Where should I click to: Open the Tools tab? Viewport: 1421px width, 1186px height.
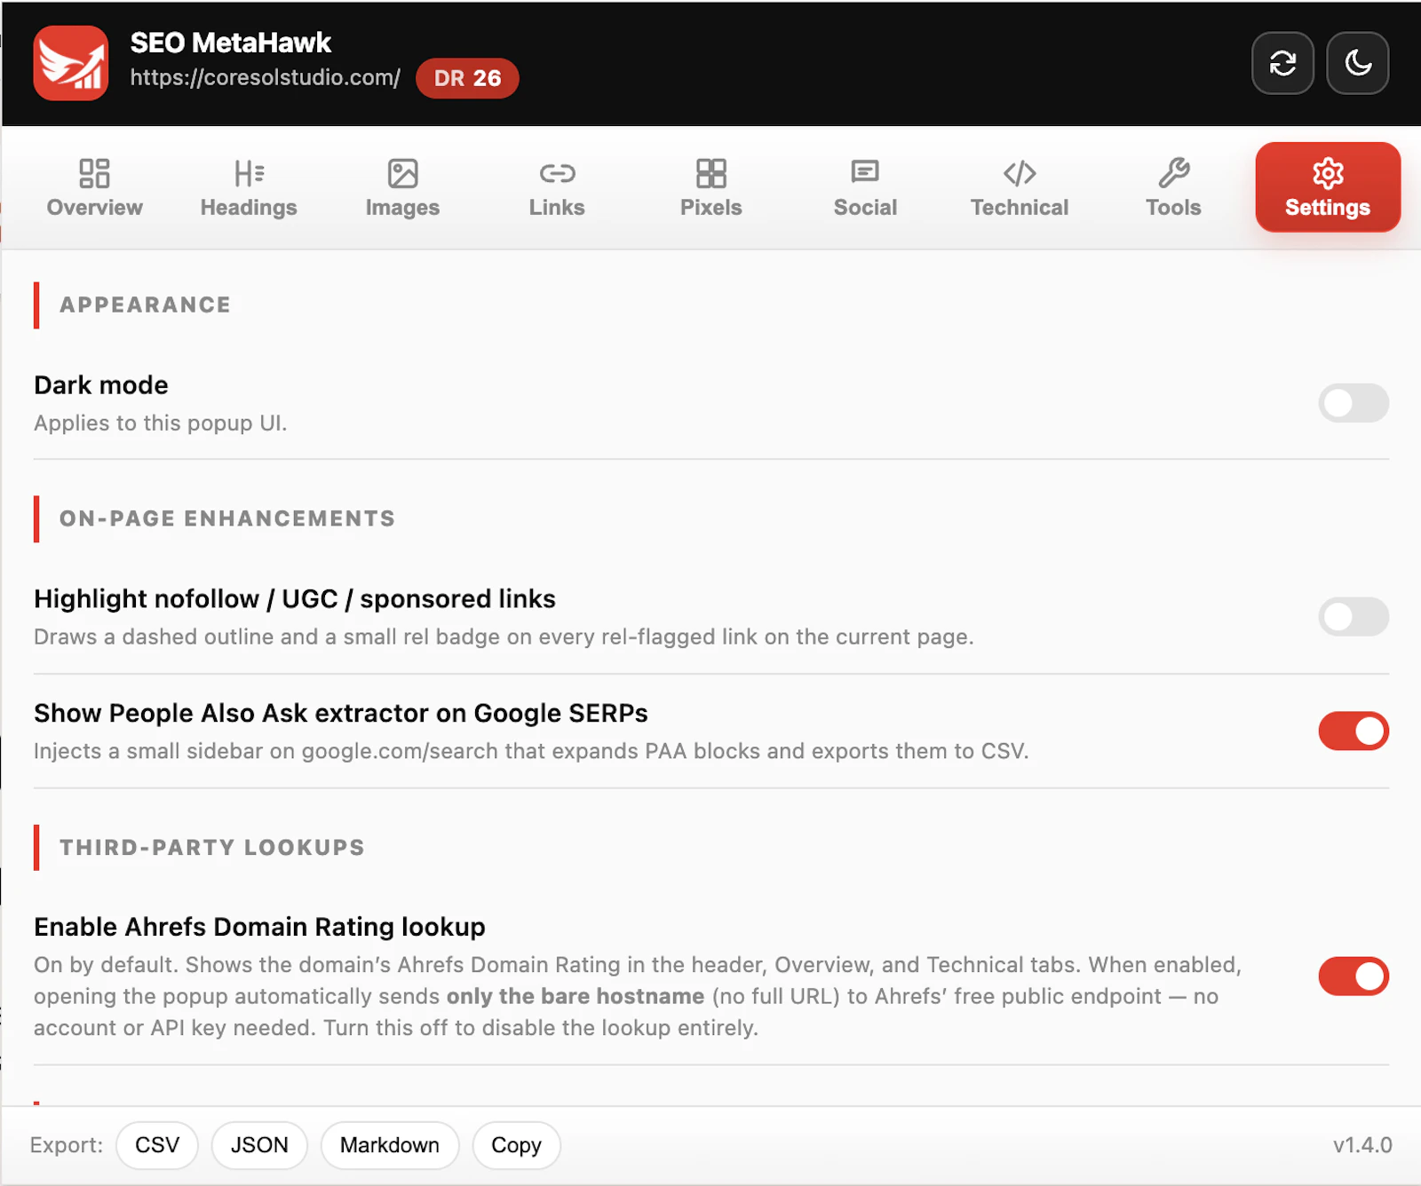click(1173, 187)
